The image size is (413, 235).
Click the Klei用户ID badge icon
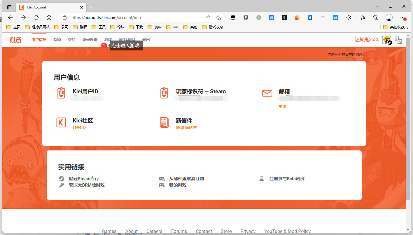coord(61,93)
